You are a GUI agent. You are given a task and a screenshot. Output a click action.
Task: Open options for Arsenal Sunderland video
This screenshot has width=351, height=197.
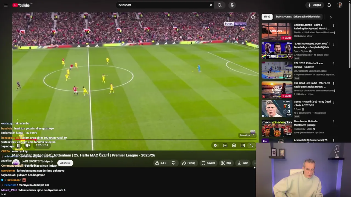[x=334, y=140]
